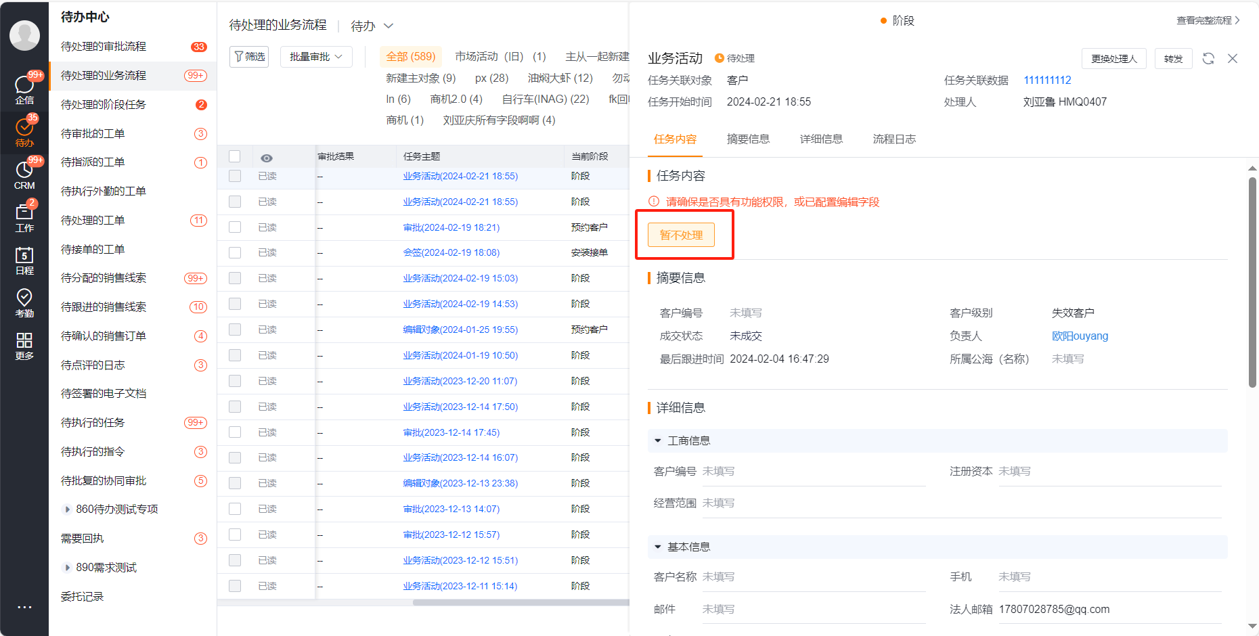Screen dimensions: 1259x636
Task: Click the refresh icon in task panel
Action: pos(1208,58)
